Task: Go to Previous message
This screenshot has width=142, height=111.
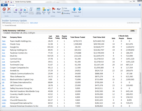Action: point(74,10)
